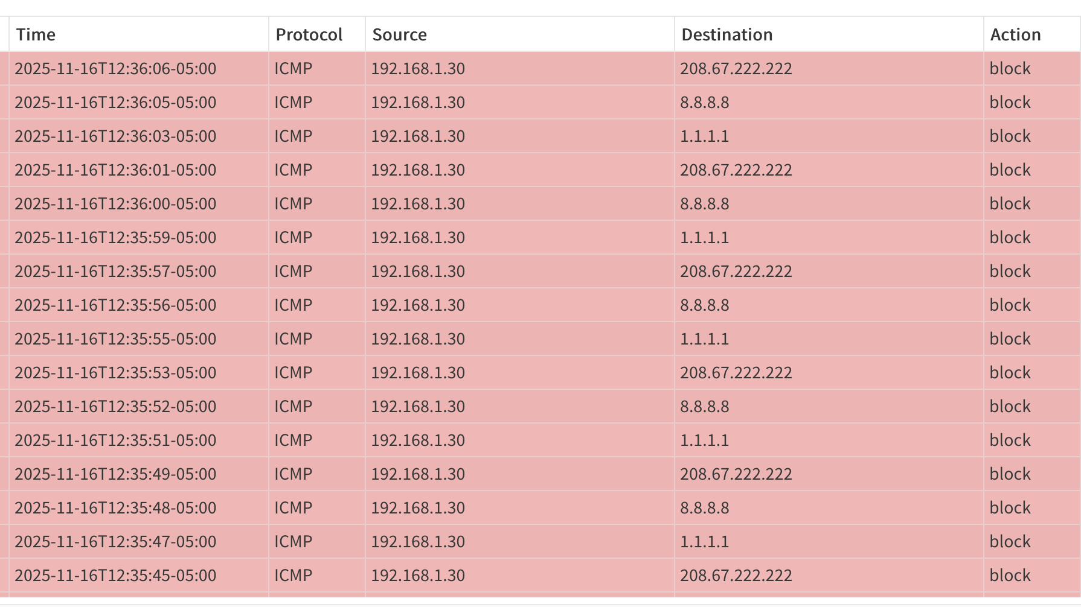Click the 2025-11-16T12:36:01-05:00 timestamp cell
Image resolution: width=1081 pixels, height=607 pixels.
(115, 170)
